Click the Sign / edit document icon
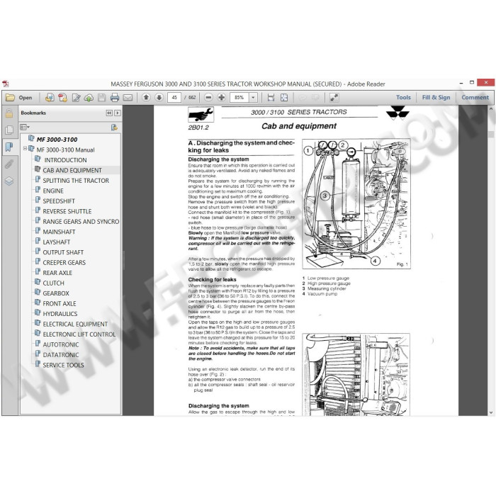Screen dimensions: 496x496 point(76,98)
